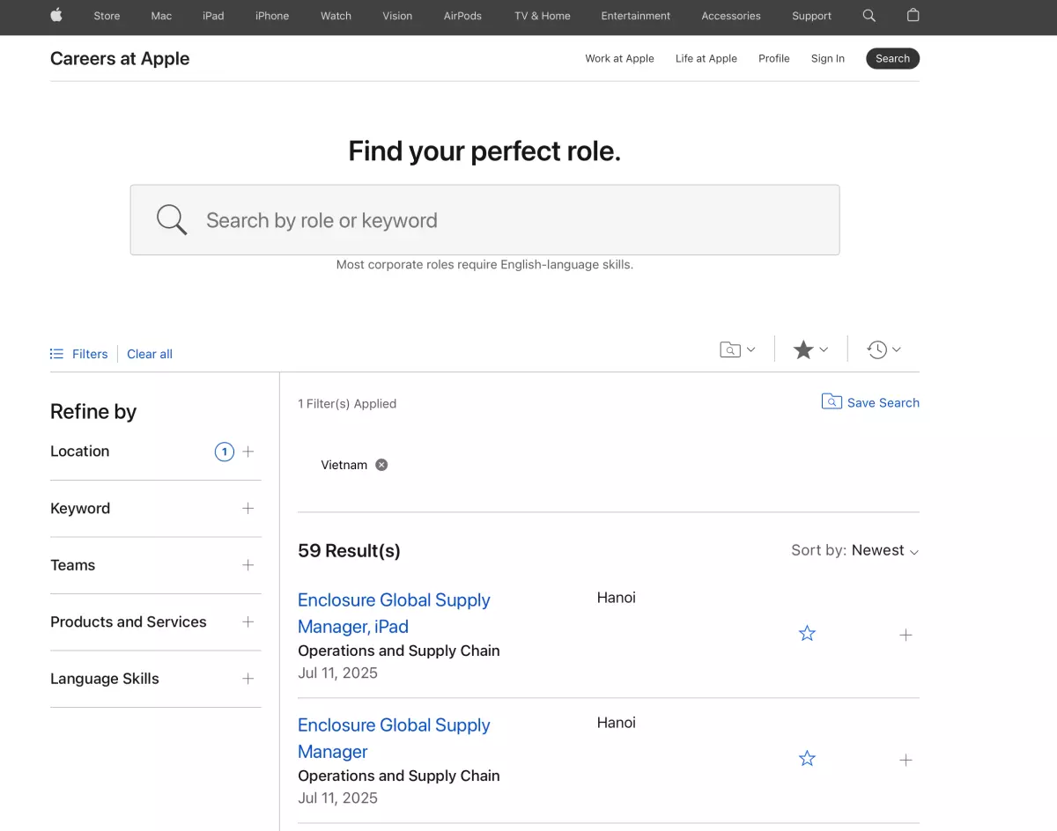Click the Save Search link
This screenshot has height=831, width=1057.
click(x=883, y=402)
